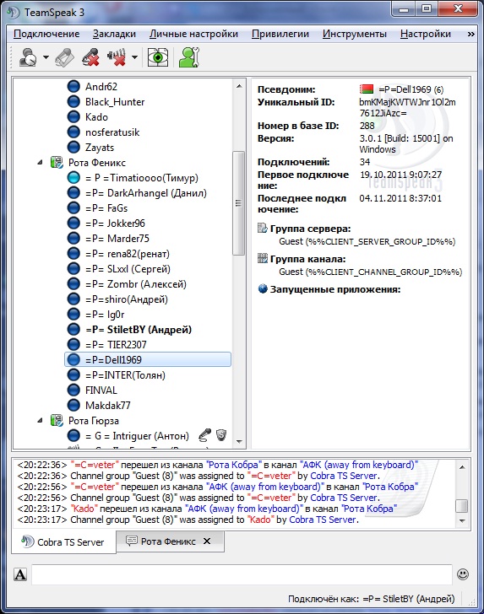
Task: Click the status circle icon of =P=Dell1969
Action: pyautogui.click(x=73, y=360)
